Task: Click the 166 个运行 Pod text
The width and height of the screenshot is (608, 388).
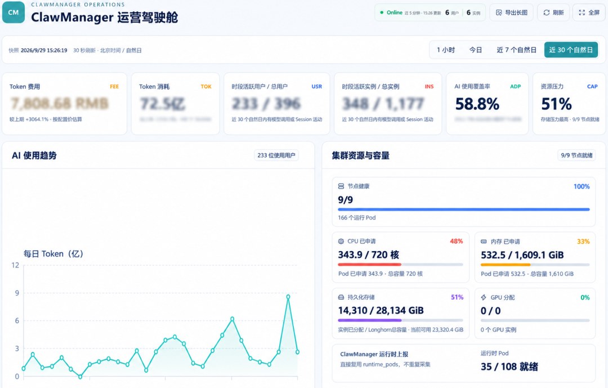Action: click(357, 218)
